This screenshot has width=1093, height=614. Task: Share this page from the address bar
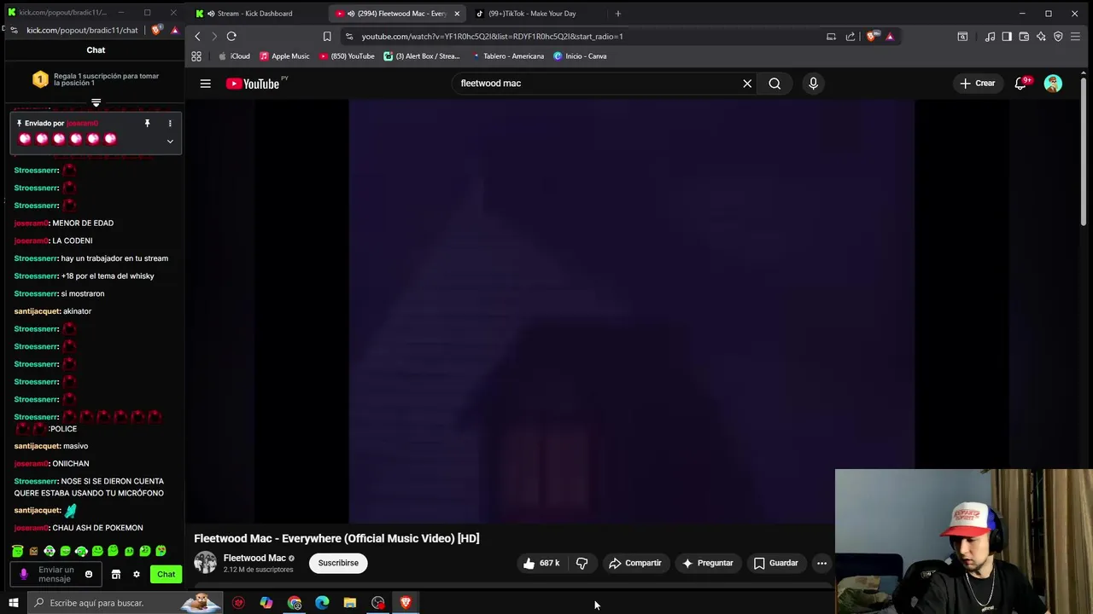pyautogui.click(x=850, y=37)
